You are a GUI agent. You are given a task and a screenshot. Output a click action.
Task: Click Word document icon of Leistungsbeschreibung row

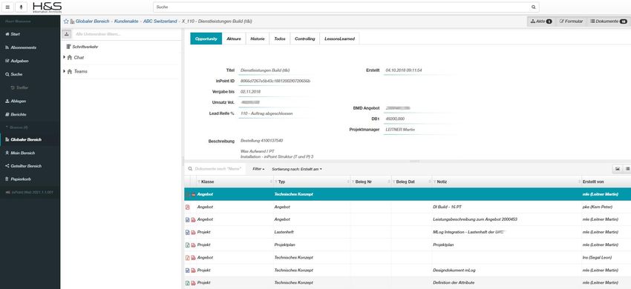click(187, 219)
